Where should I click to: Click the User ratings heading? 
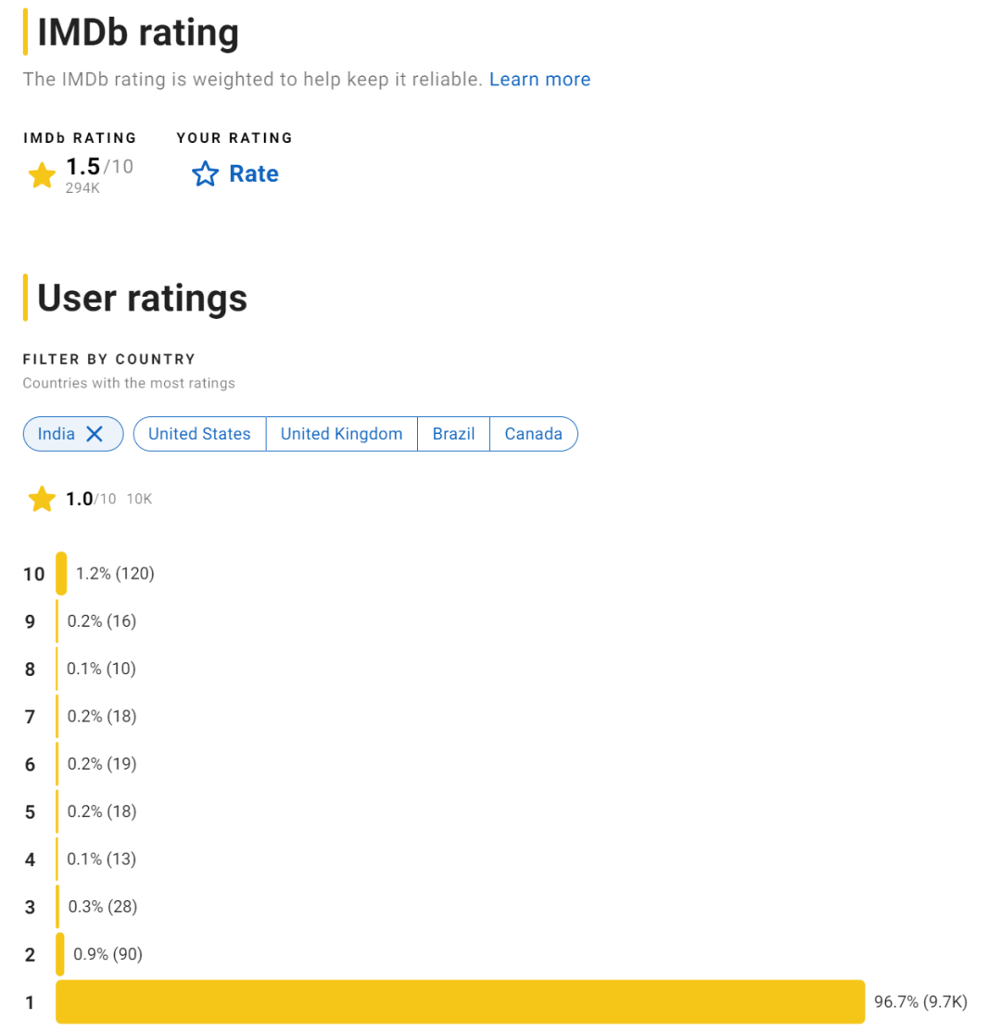pyautogui.click(x=142, y=299)
